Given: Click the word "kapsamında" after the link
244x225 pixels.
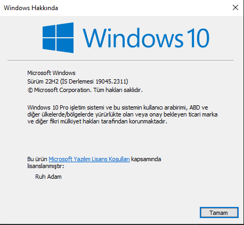Looking at the screenshot, I should [x=146, y=159].
